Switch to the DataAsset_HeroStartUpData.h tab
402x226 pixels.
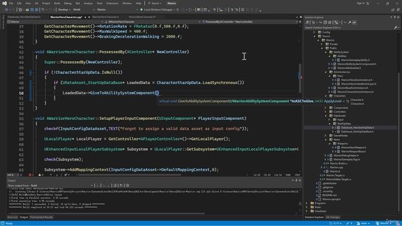click(x=24, y=17)
